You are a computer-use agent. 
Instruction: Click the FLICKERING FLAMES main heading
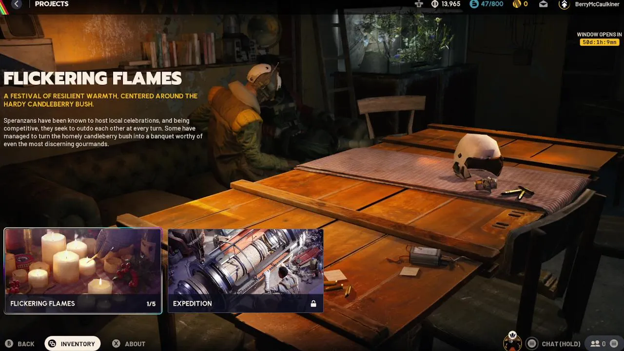[93, 78]
